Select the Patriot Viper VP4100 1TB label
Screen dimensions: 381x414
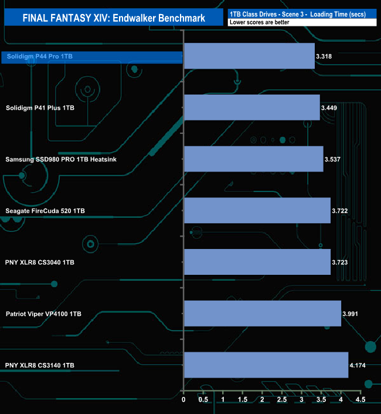pyautogui.click(x=43, y=314)
